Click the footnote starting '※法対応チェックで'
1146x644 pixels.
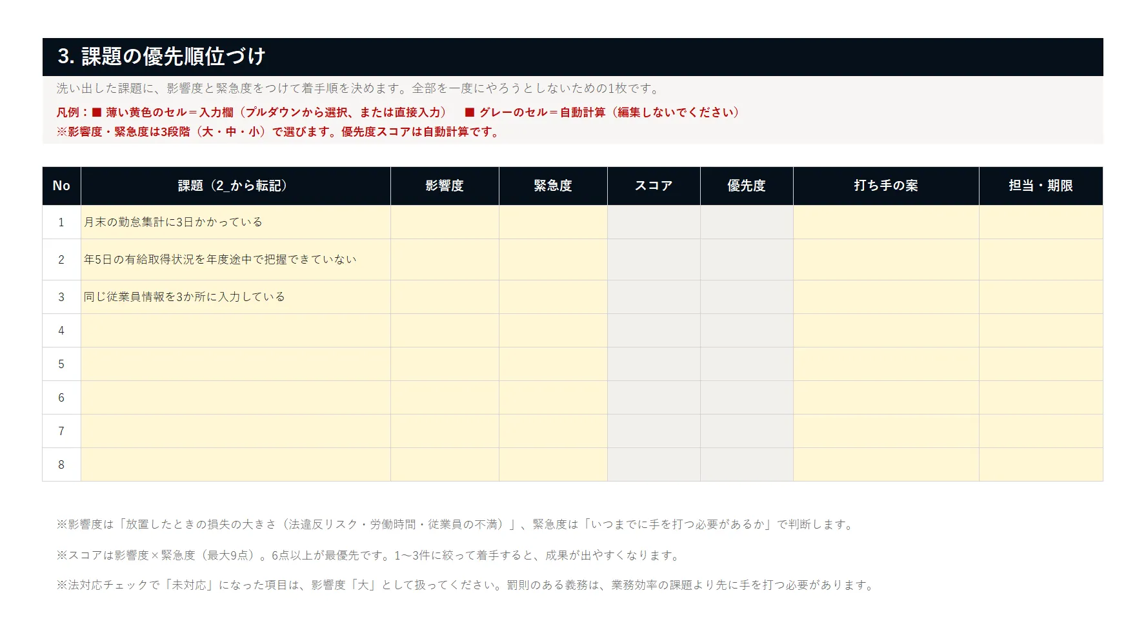point(467,585)
